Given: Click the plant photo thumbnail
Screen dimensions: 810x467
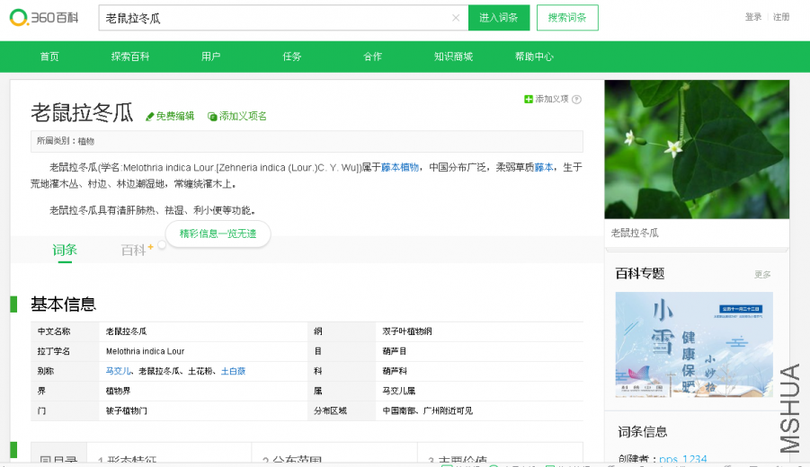Looking at the screenshot, I should tap(697, 149).
